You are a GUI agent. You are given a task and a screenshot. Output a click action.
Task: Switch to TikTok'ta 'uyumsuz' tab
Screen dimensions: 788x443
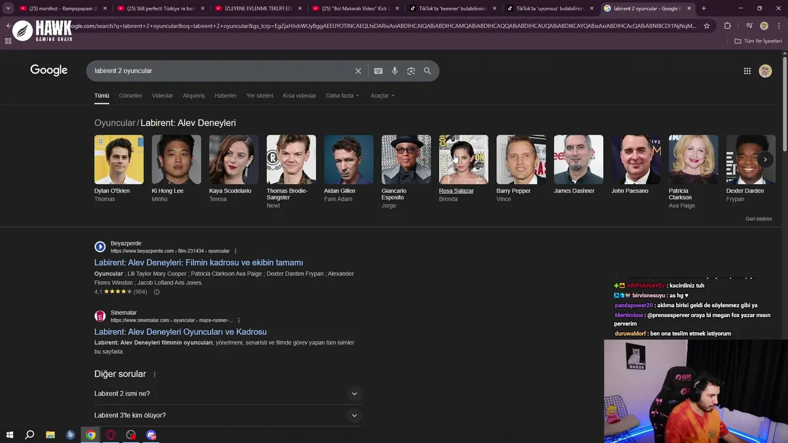tap(550, 9)
